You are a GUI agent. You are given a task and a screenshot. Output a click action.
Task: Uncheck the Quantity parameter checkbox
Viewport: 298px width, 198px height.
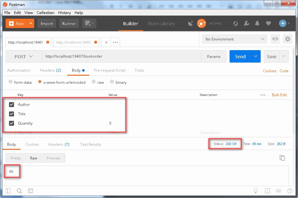[12, 123]
